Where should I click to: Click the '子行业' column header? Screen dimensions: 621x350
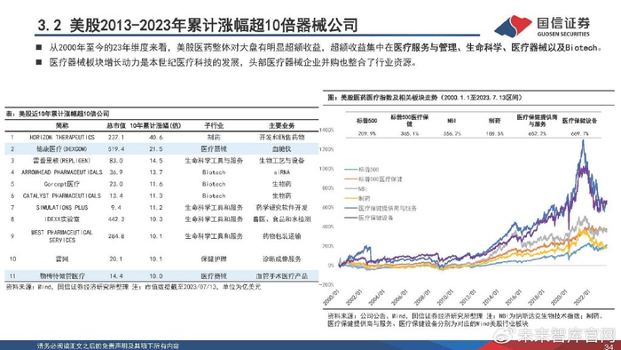pyautogui.click(x=214, y=125)
